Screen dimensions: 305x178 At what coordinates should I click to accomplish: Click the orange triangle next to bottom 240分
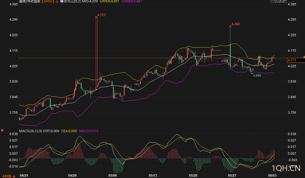click(14, 176)
